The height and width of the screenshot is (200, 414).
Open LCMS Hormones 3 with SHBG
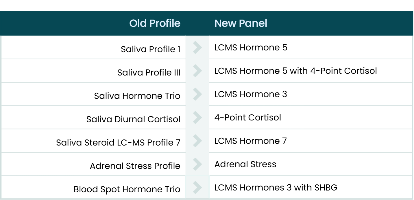tap(276, 188)
